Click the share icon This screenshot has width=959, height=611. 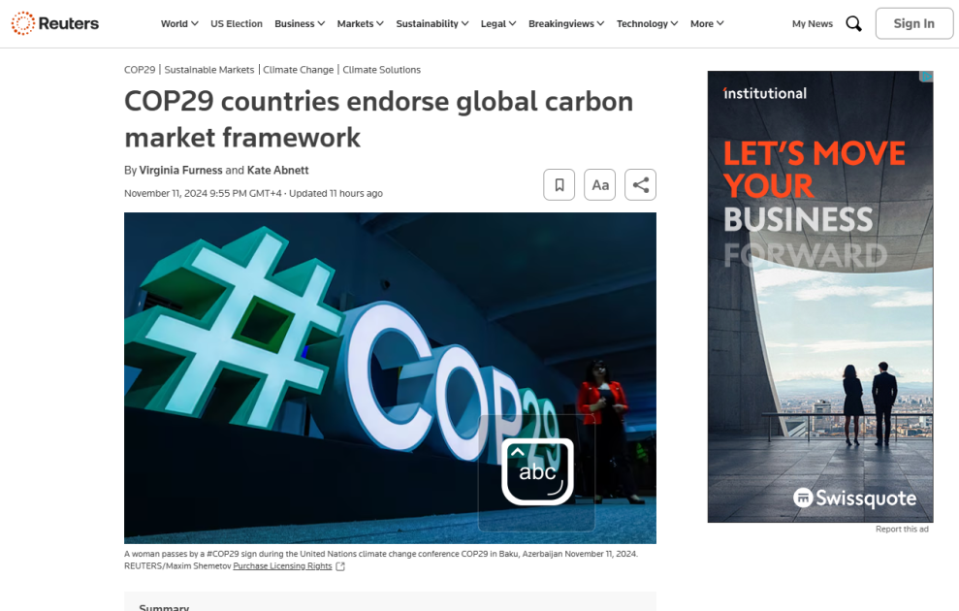coord(640,184)
